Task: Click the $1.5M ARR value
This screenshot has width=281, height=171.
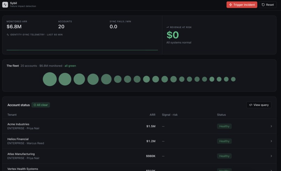Action: click(x=151, y=126)
